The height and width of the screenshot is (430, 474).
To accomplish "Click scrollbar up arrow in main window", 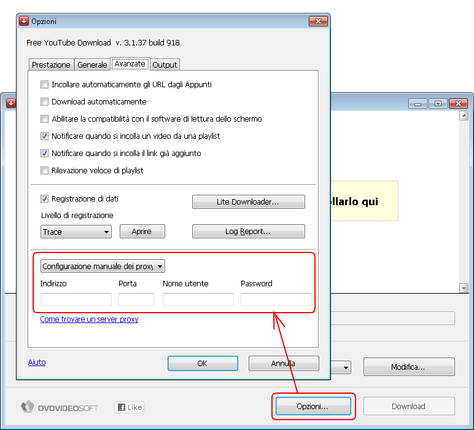I will pyautogui.click(x=464, y=116).
